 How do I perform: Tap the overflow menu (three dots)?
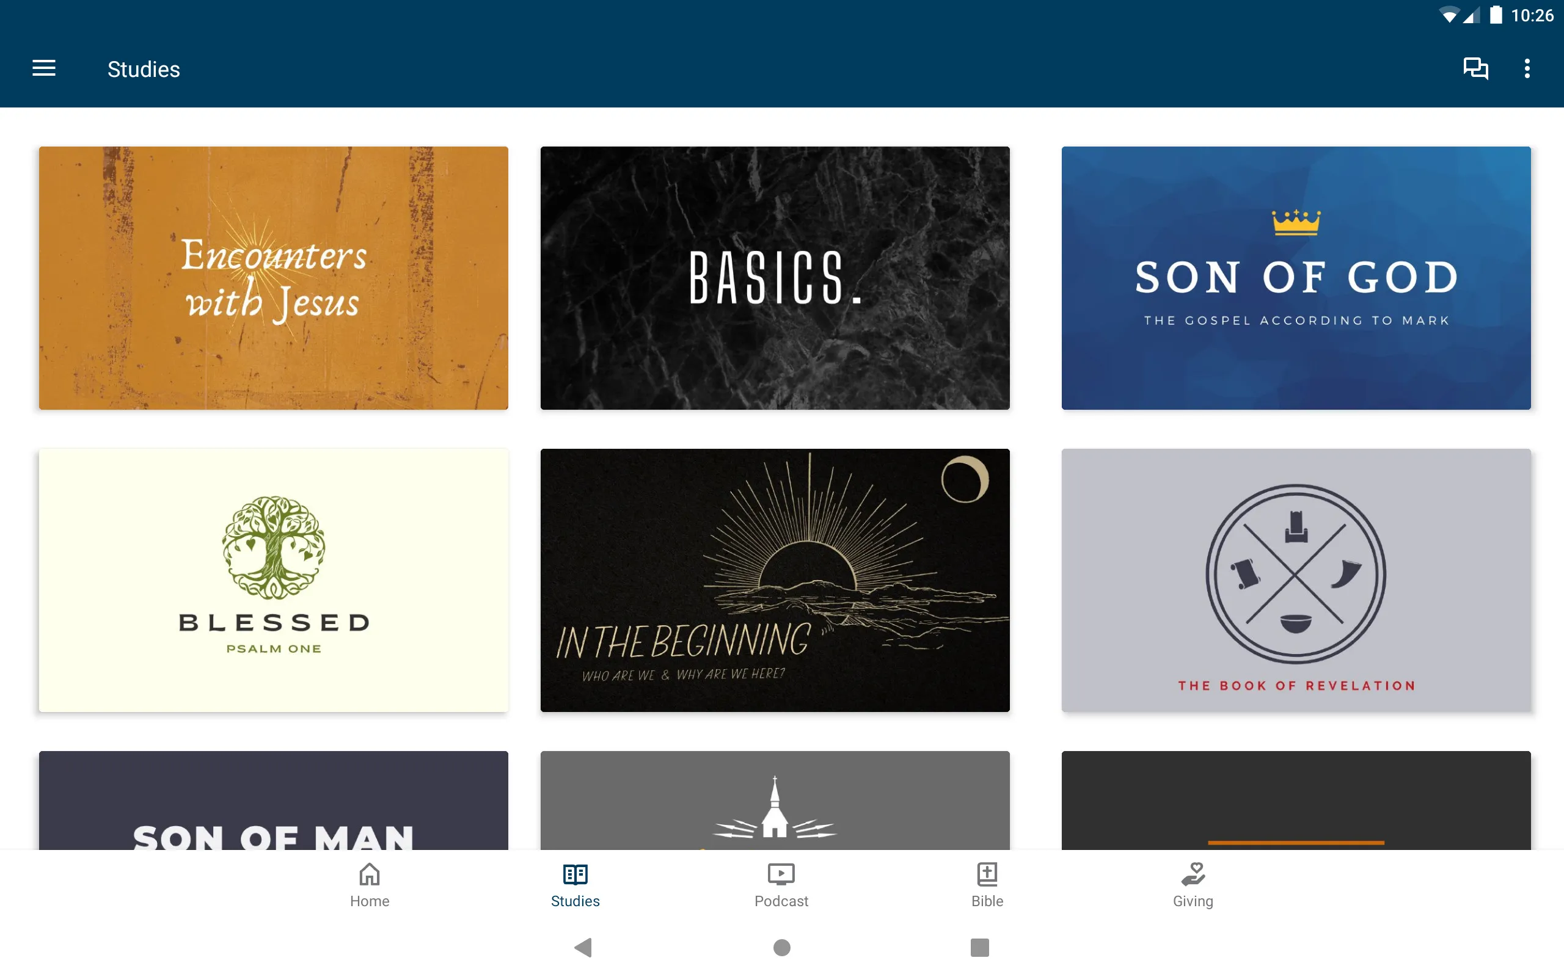point(1527,68)
